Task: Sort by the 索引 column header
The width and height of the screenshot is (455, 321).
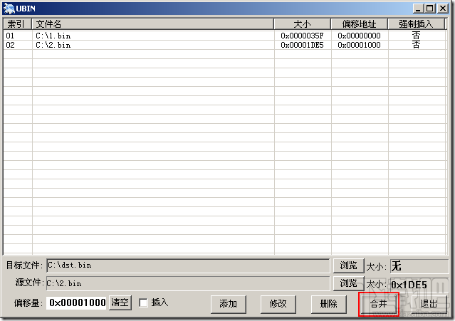Action: (x=17, y=24)
